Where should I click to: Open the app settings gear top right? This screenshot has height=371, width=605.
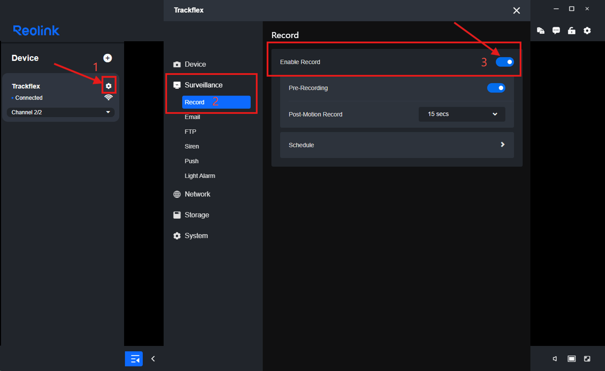tap(587, 31)
